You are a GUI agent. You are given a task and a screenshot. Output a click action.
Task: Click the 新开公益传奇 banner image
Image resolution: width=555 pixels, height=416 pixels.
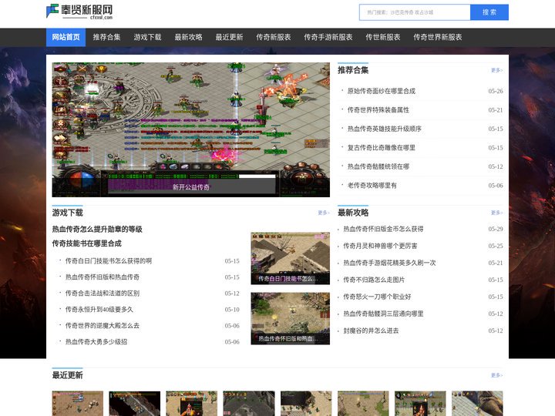tap(191, 130)
